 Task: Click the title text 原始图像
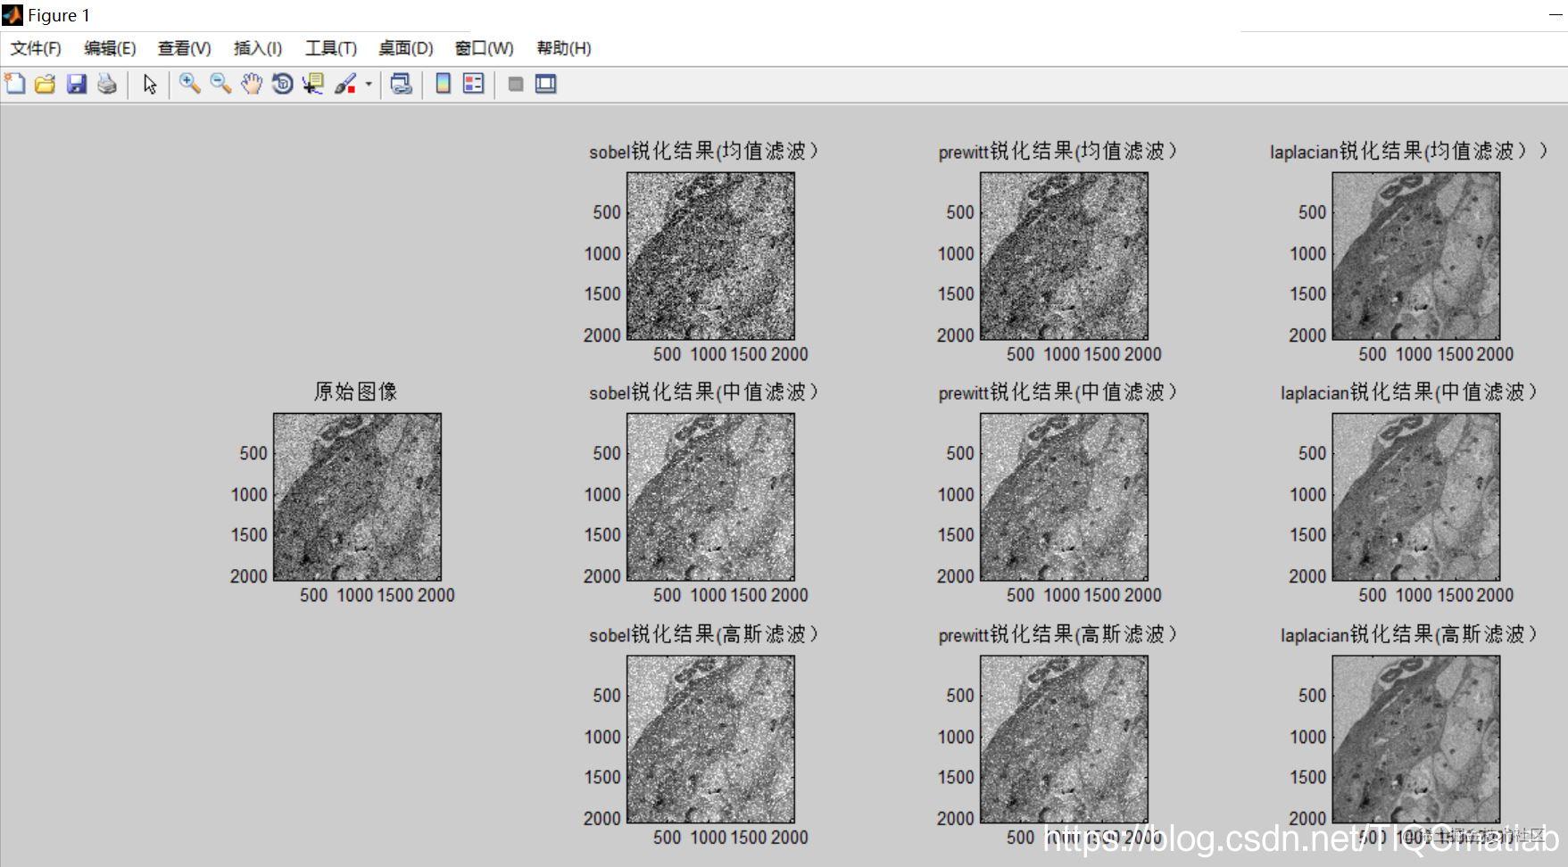click(356, 392)
